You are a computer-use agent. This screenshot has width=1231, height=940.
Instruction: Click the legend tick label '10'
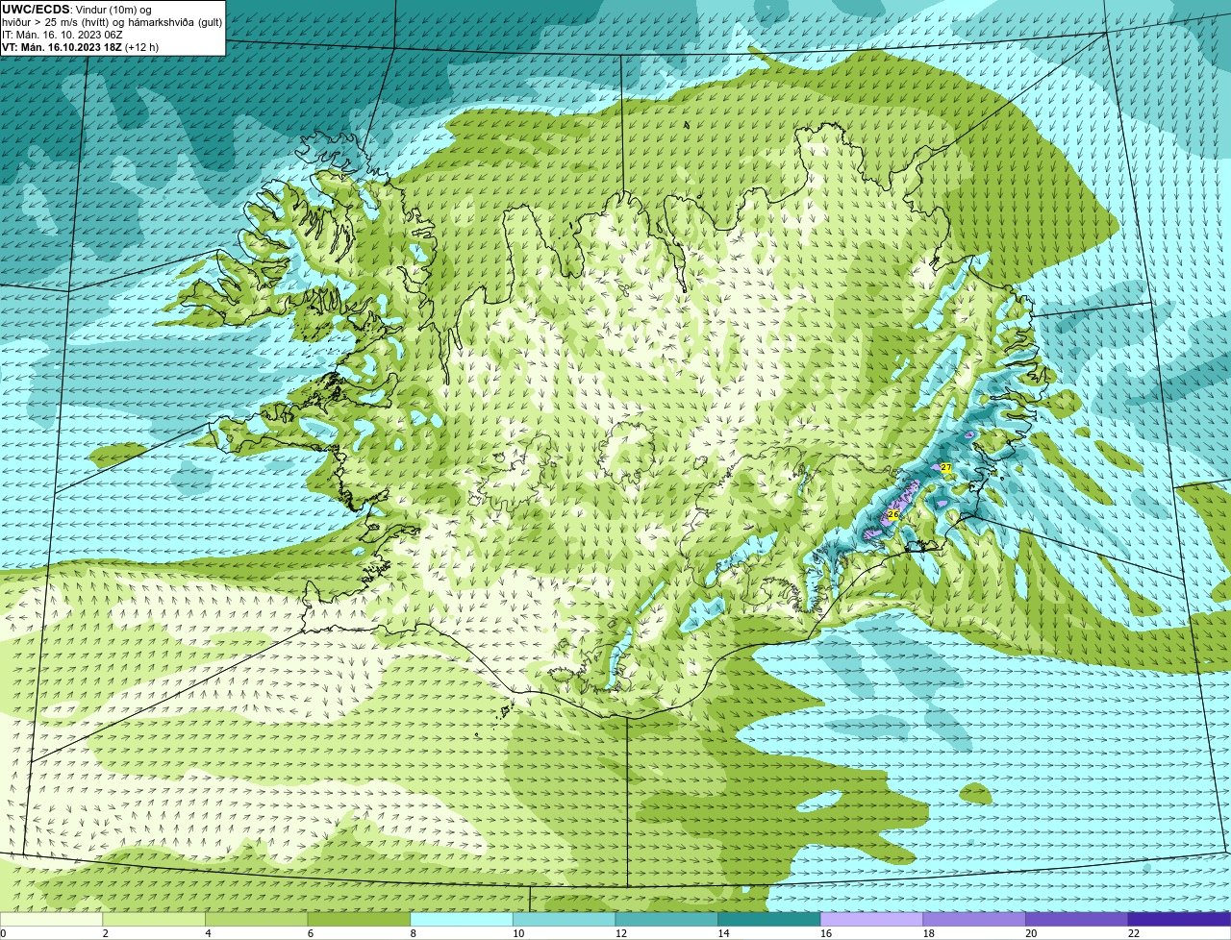coord(518,933)
